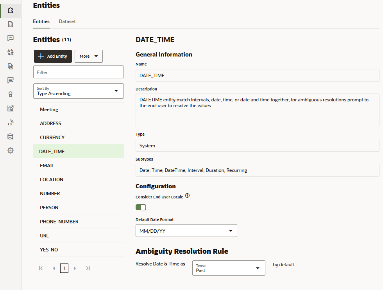The image size is (383, 290).
Task: Open the Insights chart icon in the sidebar
Action: pos(11,108)
